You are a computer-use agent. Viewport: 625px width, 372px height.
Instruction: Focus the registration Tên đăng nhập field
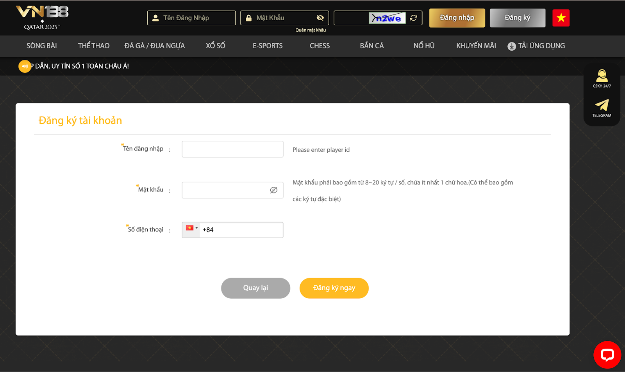click(x=232, y=149)
